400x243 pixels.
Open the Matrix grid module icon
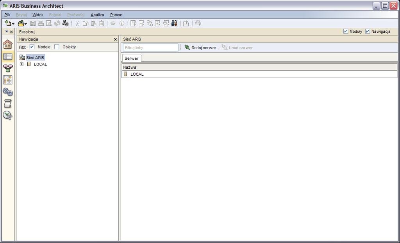pos(8,80)
